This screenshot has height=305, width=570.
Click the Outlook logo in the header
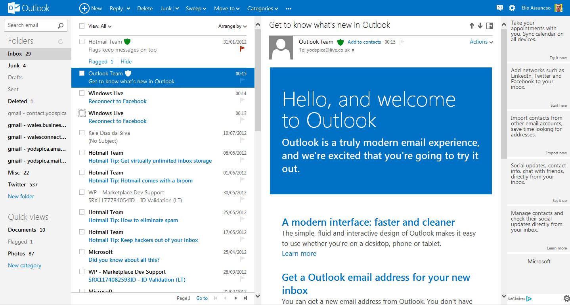coord(29,8)
